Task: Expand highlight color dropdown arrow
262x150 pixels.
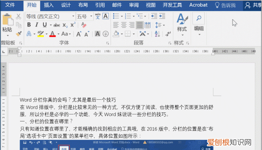Action: [46, 34]
